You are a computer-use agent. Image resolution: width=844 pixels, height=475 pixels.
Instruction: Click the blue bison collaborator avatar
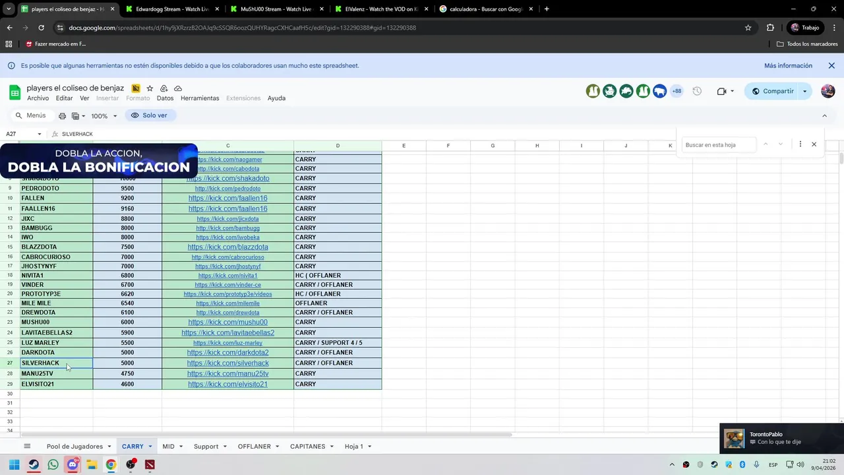tap(659, 91)
